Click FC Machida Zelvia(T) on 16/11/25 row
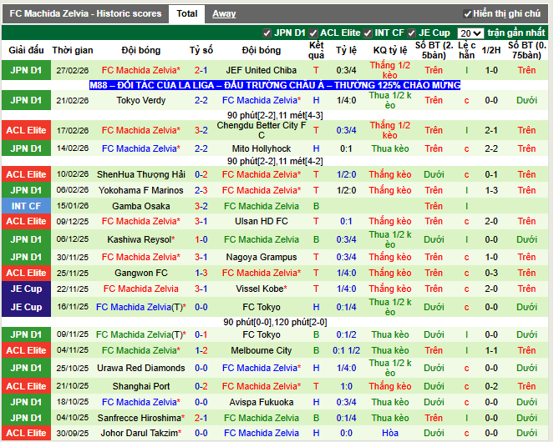 point(141,307)
